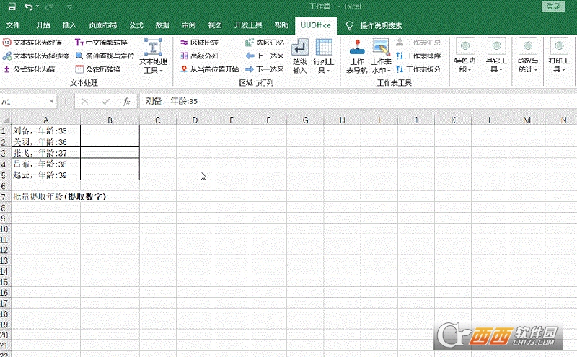Click the lightbulb icon beside 操作说明搜索
Image resolution: width=577 pixels, height=357 pixels.
coord(349,25)
